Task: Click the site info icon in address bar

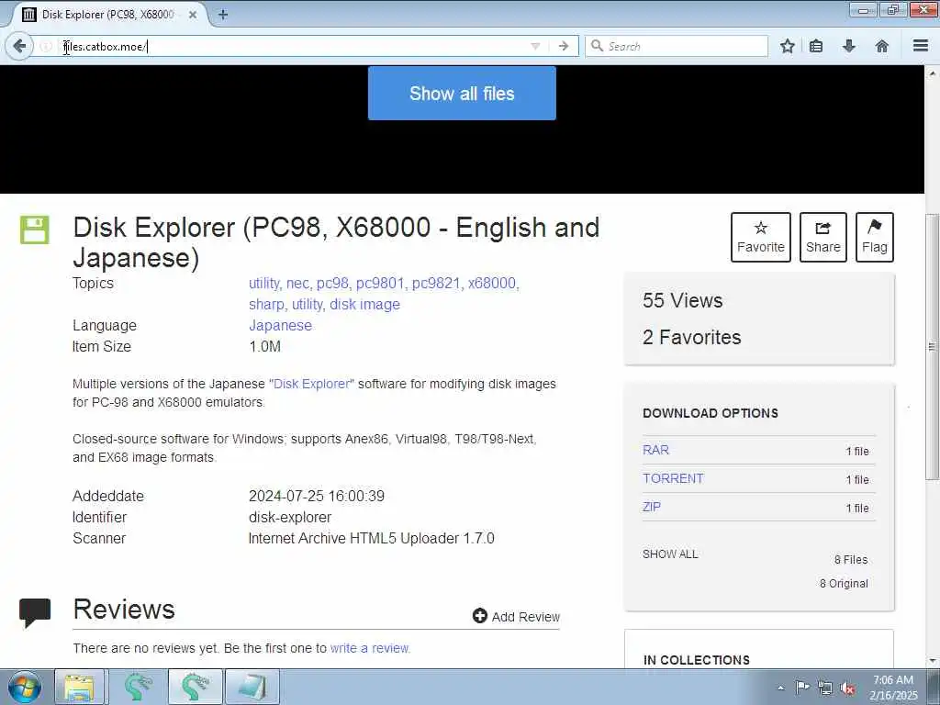Action: pos(46,46)
